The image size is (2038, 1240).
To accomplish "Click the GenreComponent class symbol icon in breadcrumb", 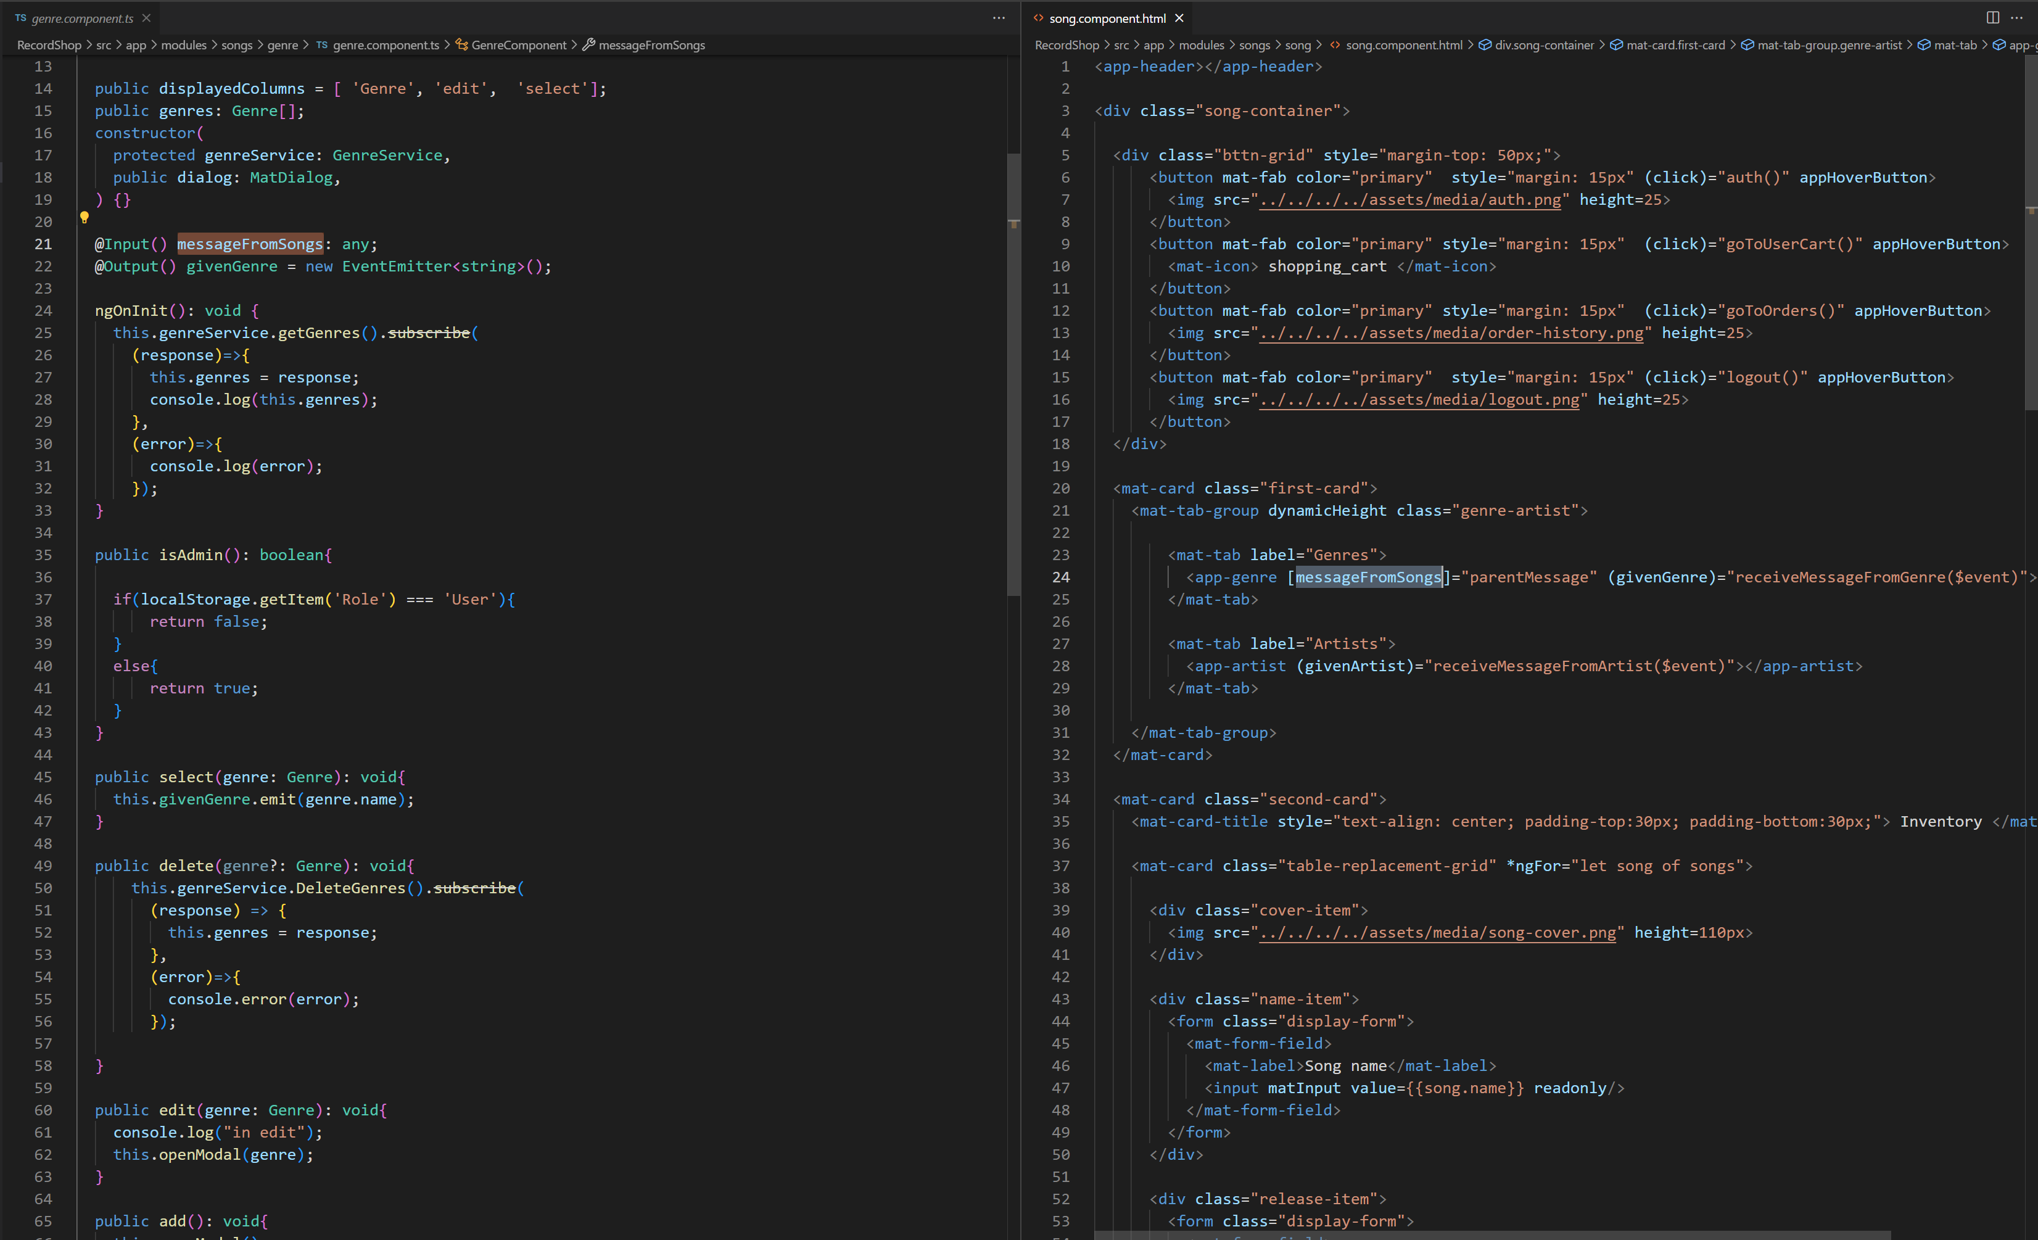I will [x=461, y=44].
